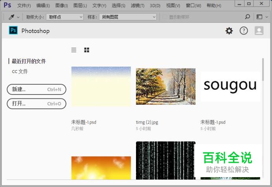Screen dimensions: 272x187
Task: Open the 3D(D) menu
Action: pos(155,6)
